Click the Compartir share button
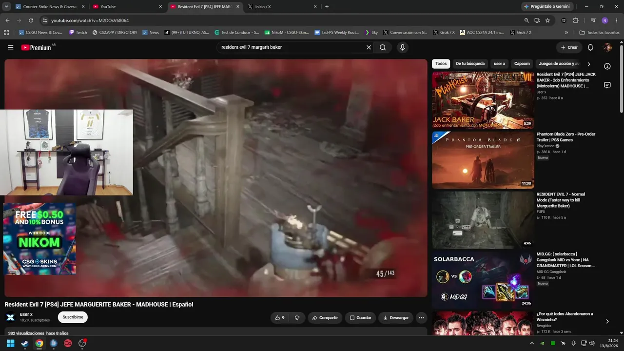Viewport: 624px width, 351px height. point(325,318)
